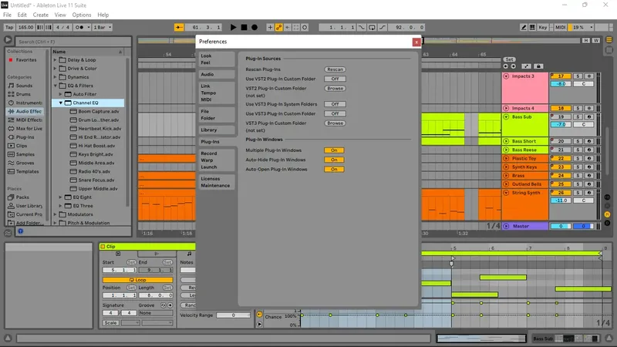Toggle the computer MIDI keyboard icon
617x347 pixels.
tap(532, 27)
